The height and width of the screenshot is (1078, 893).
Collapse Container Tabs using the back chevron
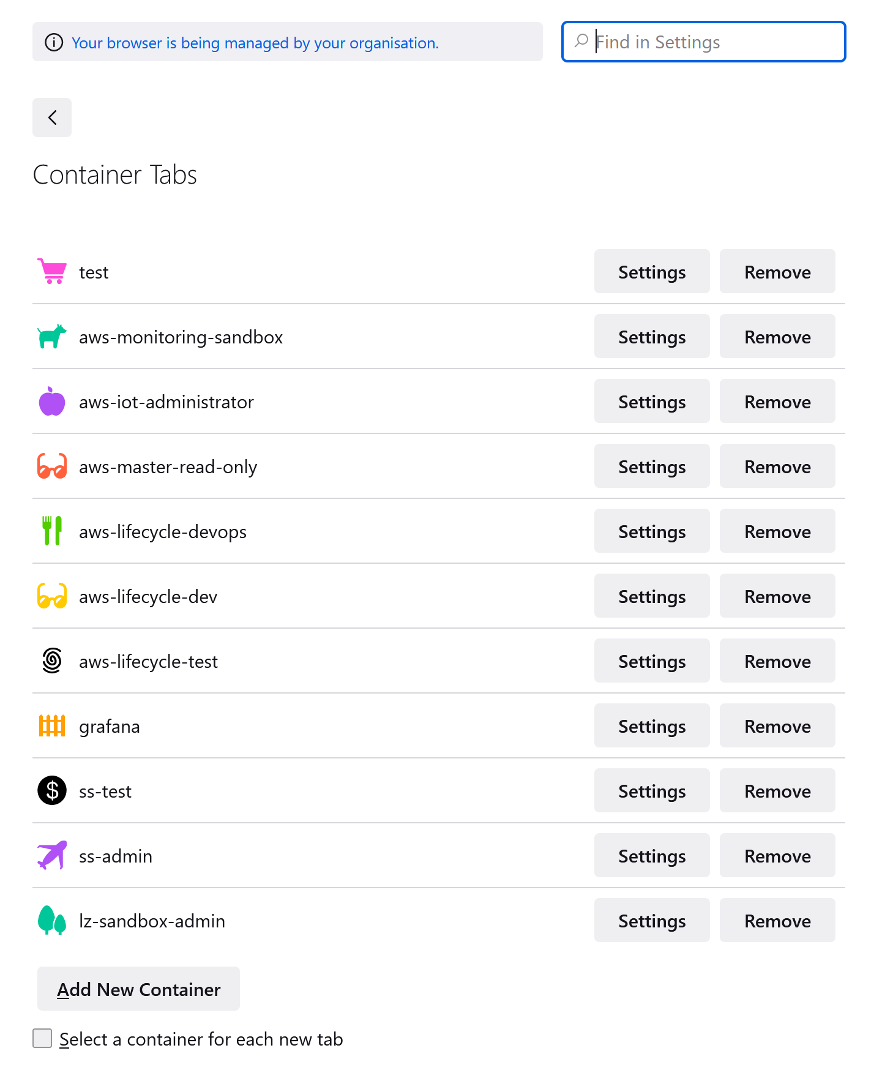pyautogui.click(x=51, y=118)
